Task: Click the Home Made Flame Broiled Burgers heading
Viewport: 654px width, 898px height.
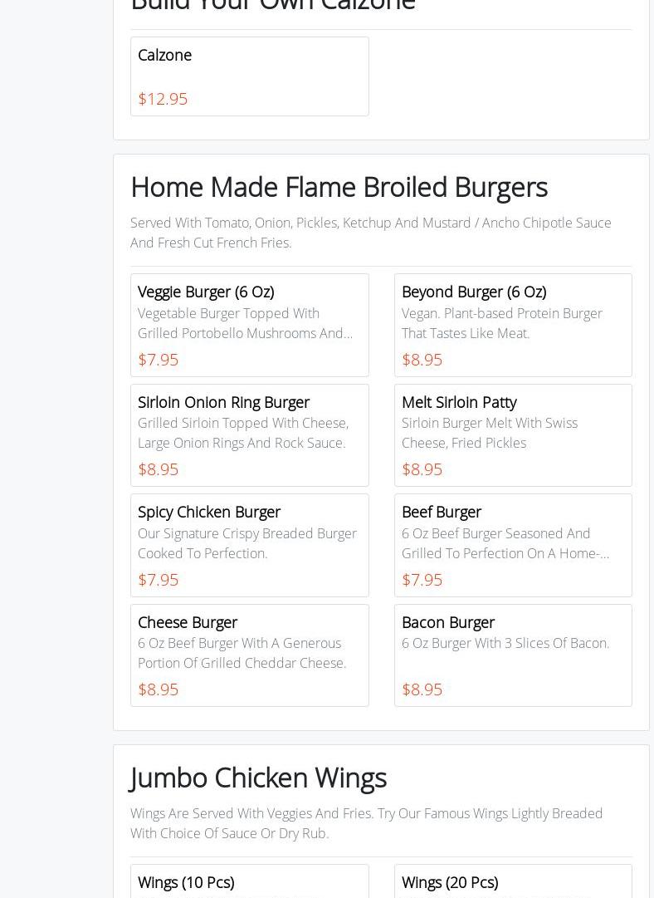Action: tap(339, 187)
